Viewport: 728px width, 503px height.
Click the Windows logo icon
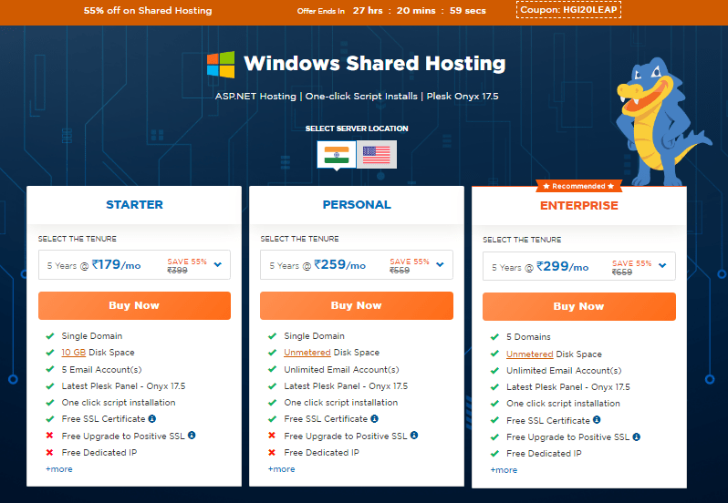[x=221, y=65]
